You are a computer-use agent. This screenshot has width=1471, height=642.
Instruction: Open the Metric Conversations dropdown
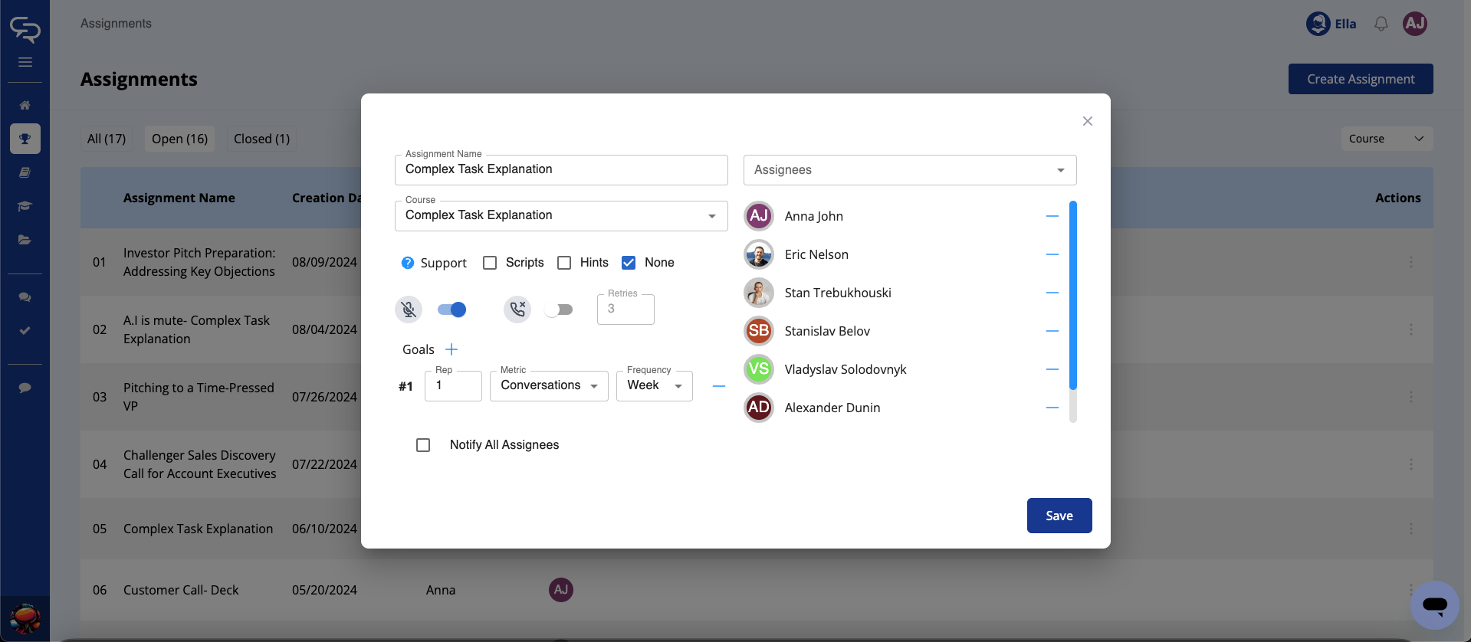(x=548, y=386)
